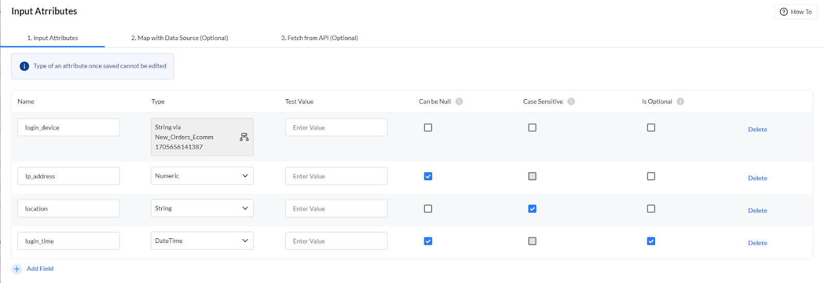Click the Can be Null info icon
824x283 pixels.
click(459, 102)
